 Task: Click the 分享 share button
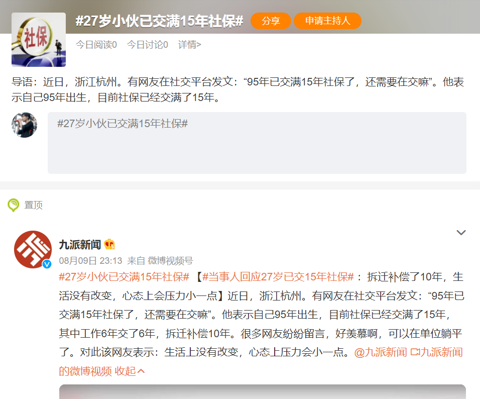pos(271,21)
